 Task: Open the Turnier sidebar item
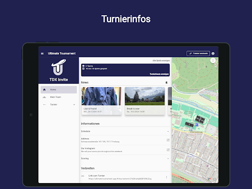59,104
